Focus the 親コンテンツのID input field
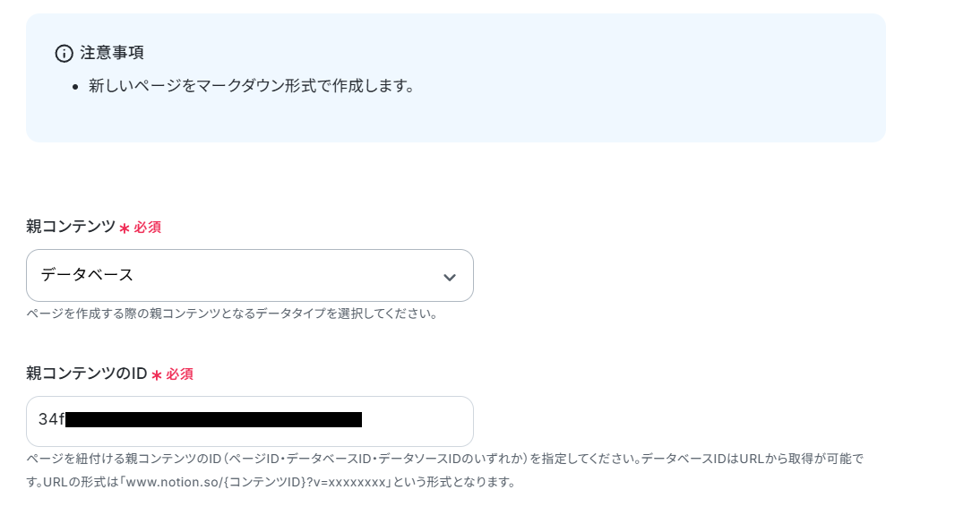The width and height of the screenshot is (955, 507). (x=250, y=421)
